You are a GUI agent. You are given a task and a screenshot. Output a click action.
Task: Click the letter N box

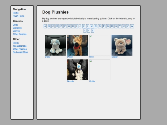coord(96,26)
